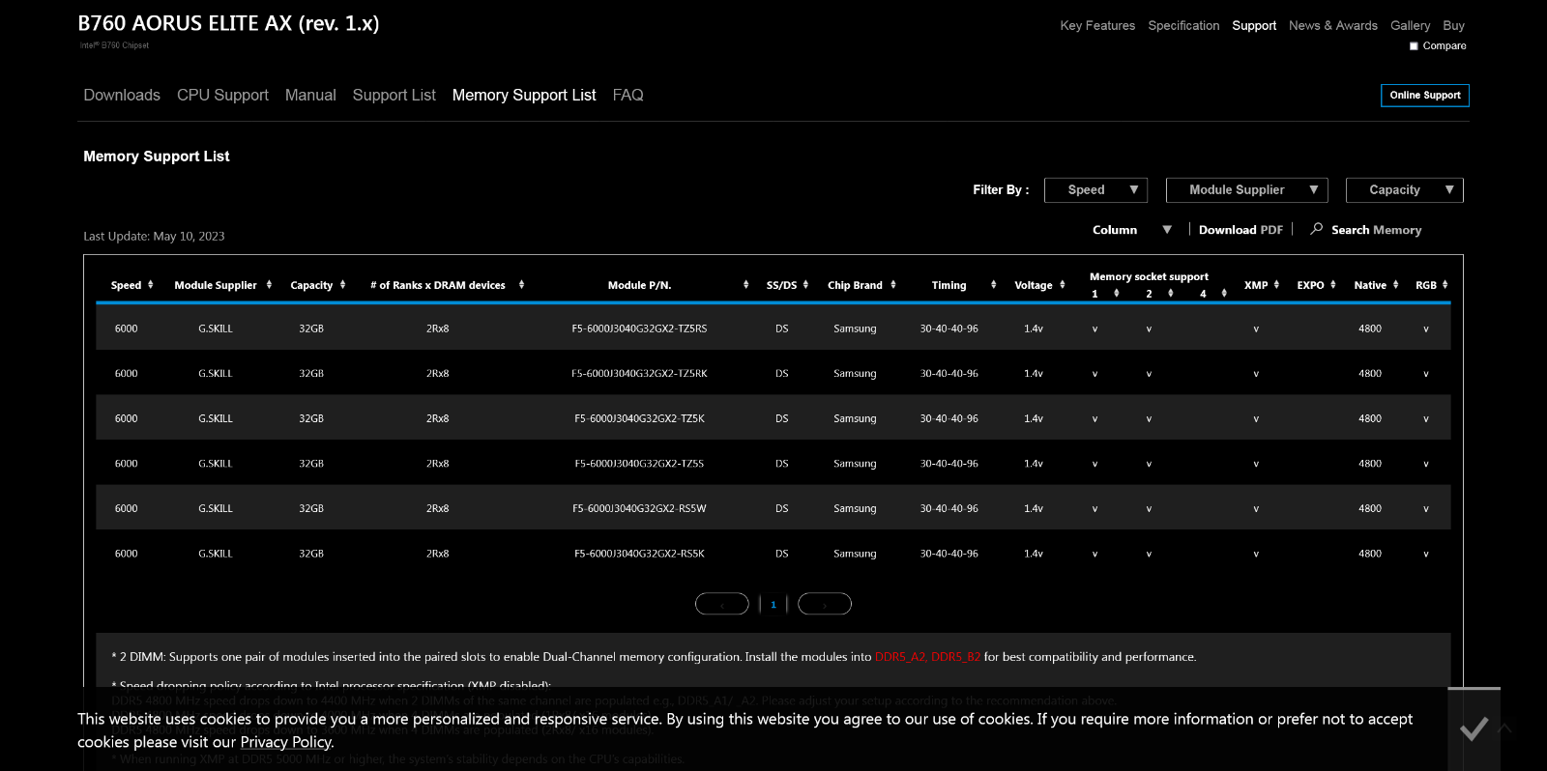Sort by Voltage column arrows
This screenshot has width=1547, height=771.
pyautogui.click(x=1062, y=285)
